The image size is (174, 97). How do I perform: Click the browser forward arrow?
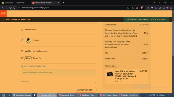pyautogui.click(x=7, y=8)
